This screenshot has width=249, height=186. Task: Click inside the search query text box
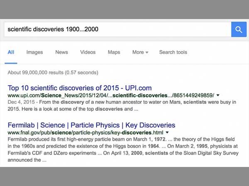116,29
